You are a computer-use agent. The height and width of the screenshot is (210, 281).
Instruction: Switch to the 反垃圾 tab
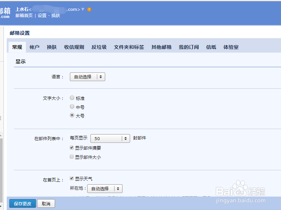tap(99, 47)
